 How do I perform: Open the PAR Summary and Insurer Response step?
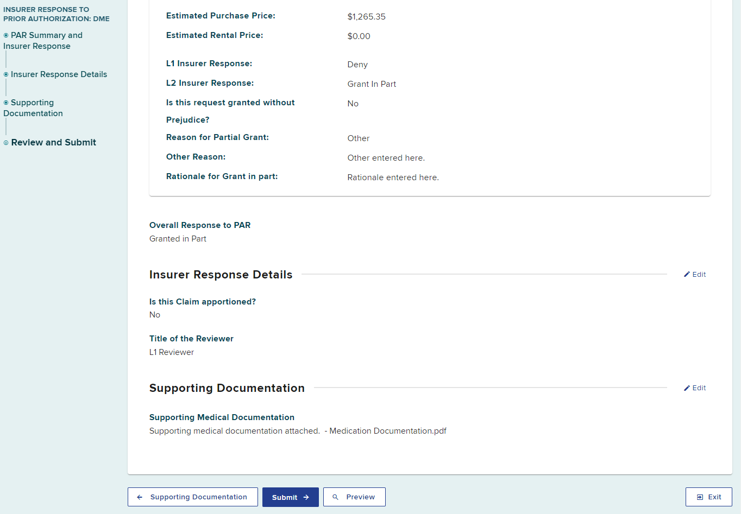point(42,40)
